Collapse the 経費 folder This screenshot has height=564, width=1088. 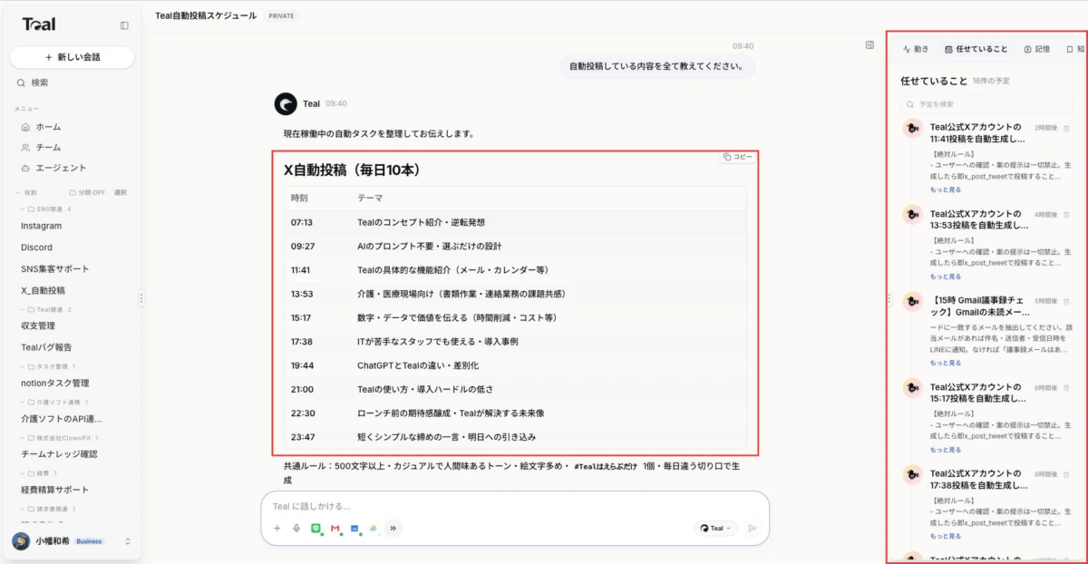pyautogui.click(x=24, y=473)
